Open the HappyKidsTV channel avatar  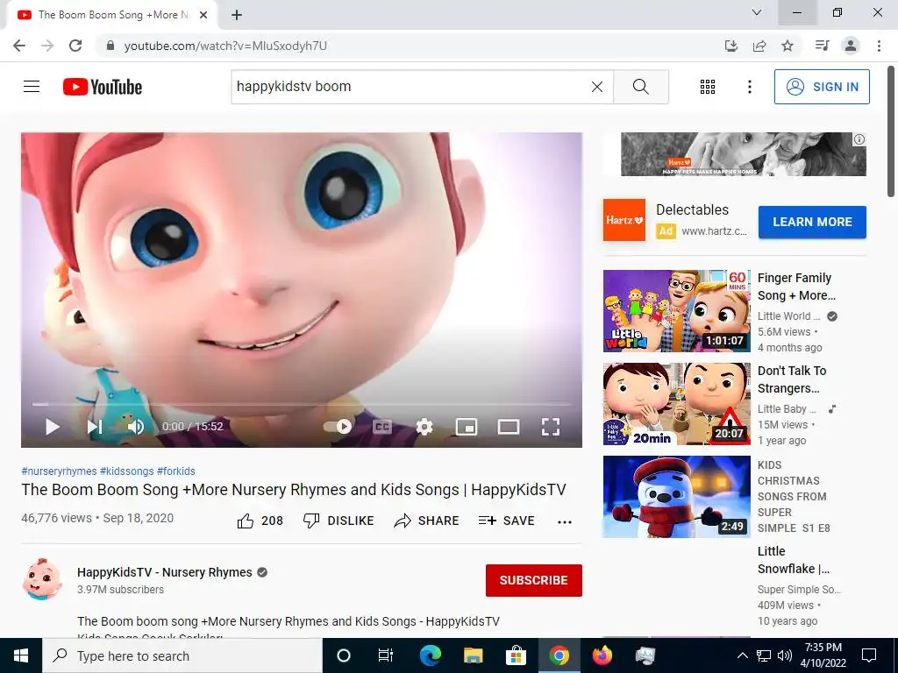[42, 580]
